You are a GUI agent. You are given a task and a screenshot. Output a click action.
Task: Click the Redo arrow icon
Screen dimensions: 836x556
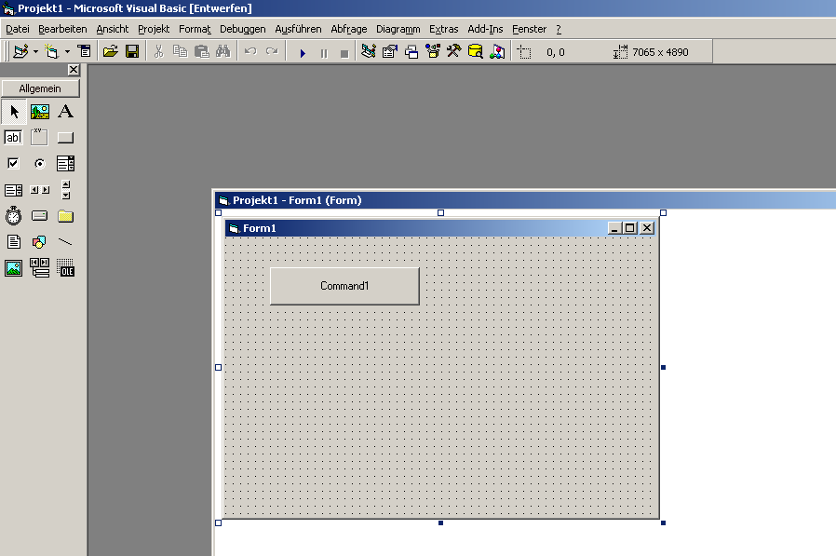[272, 52]
